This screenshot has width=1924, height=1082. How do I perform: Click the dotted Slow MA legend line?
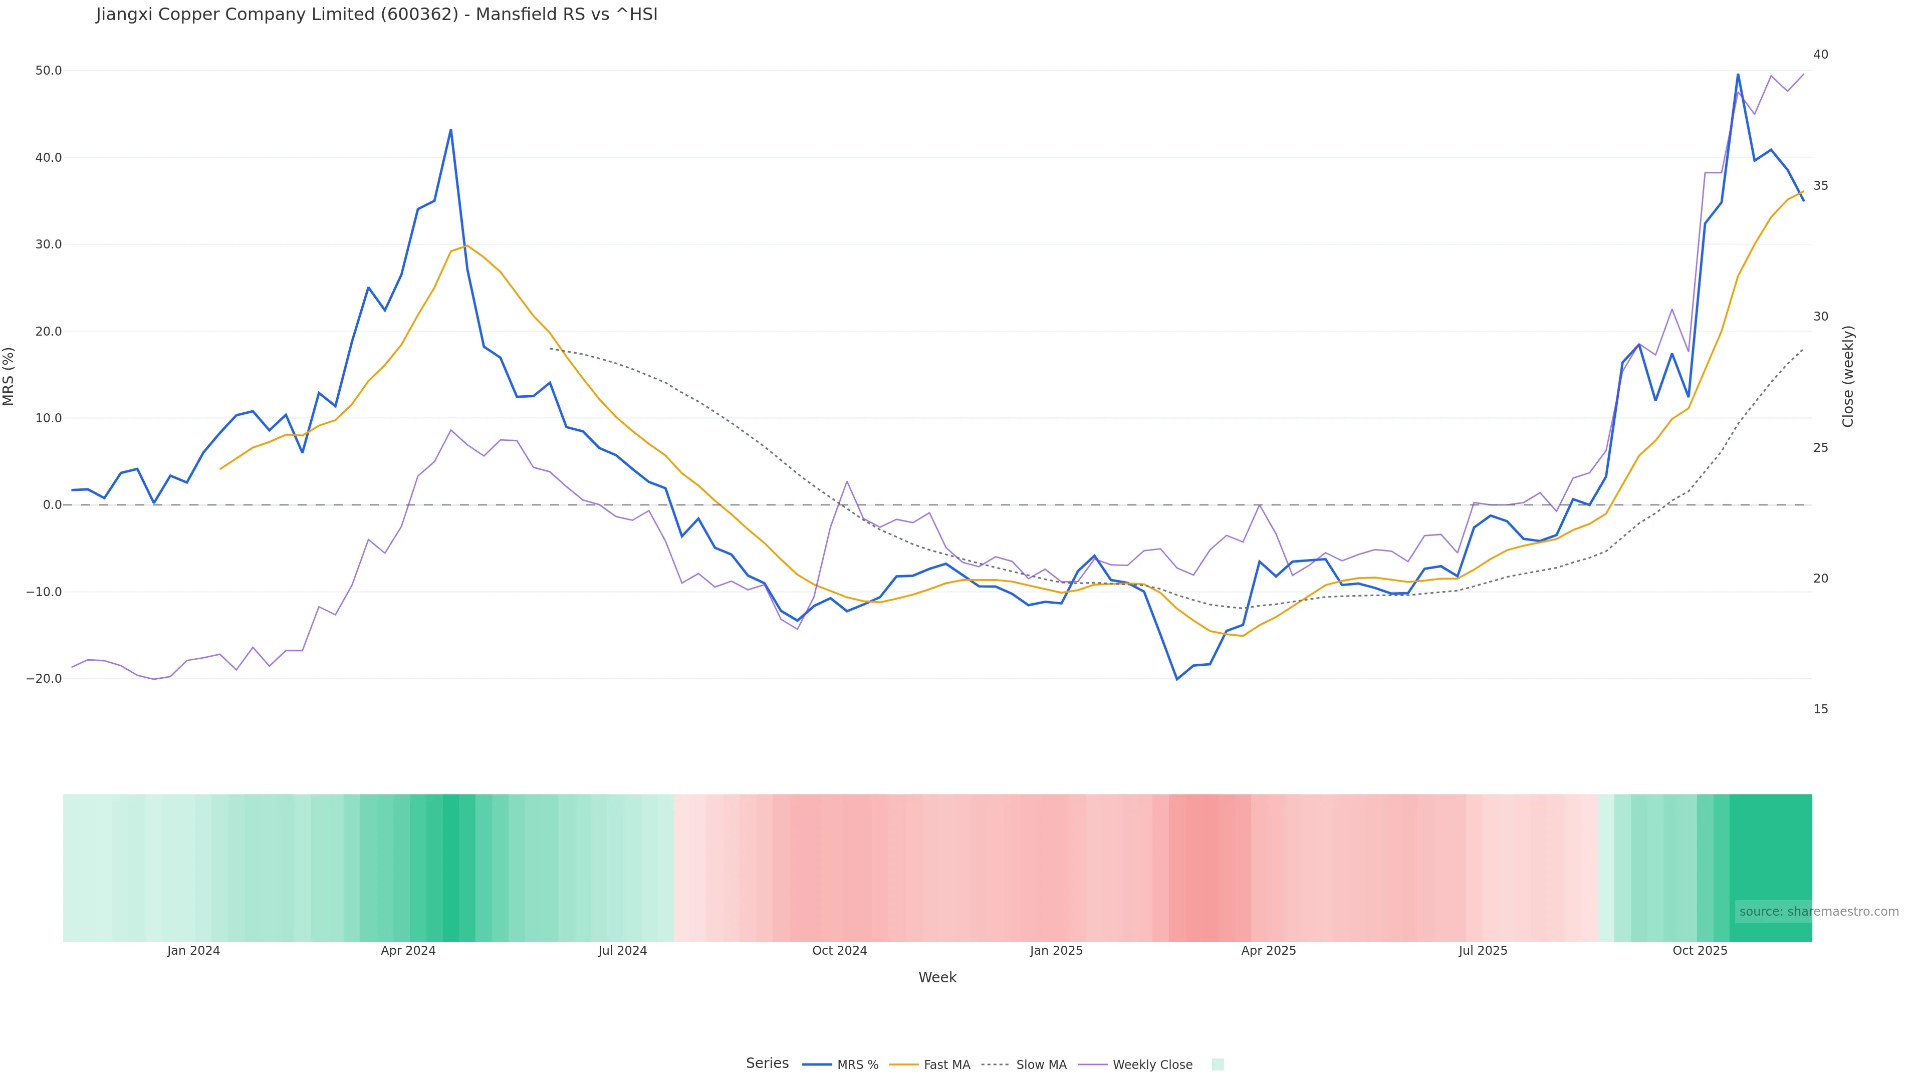click(995, 1065)
